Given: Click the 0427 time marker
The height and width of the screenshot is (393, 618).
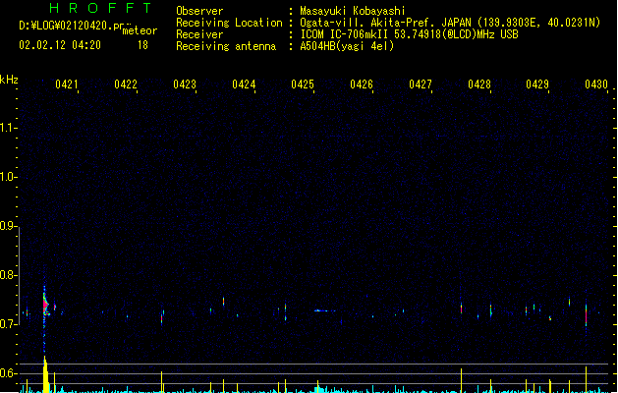Looking at the screenshot, I should click(421, 84).
